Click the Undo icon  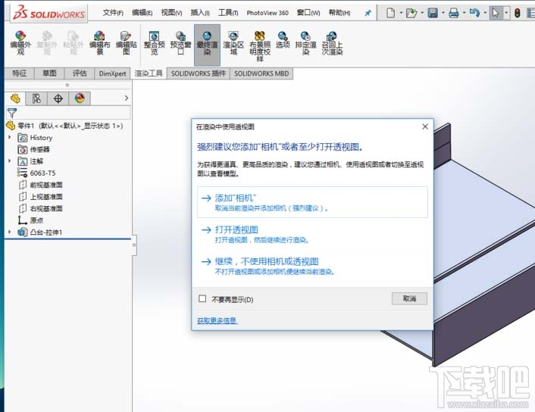(x=474, y=14)
